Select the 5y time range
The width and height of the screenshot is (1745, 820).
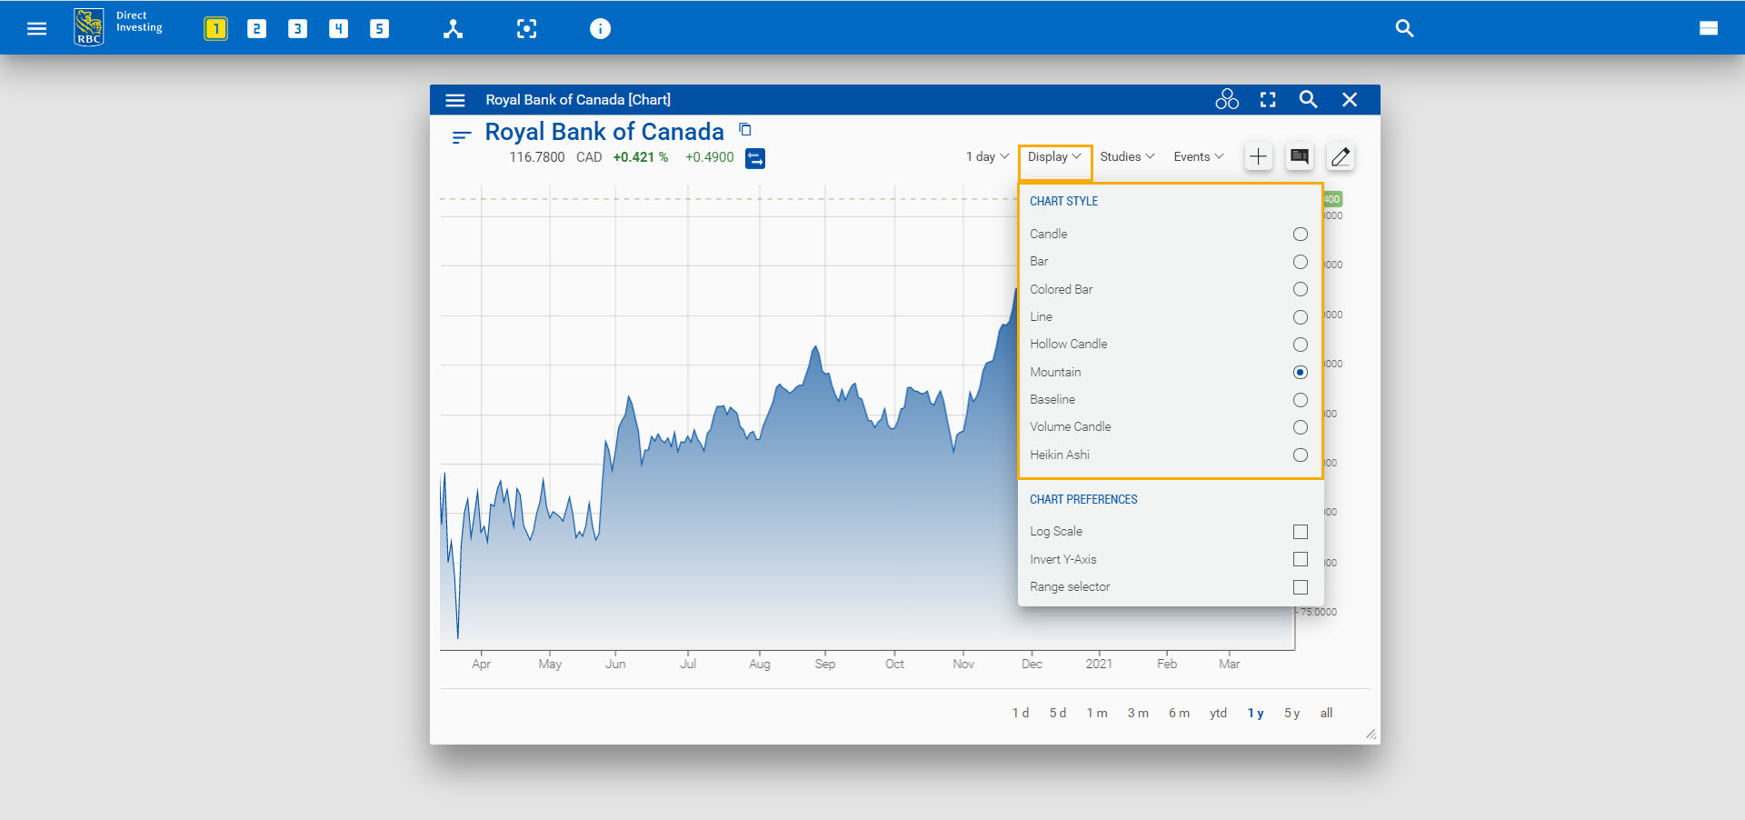1291,713
